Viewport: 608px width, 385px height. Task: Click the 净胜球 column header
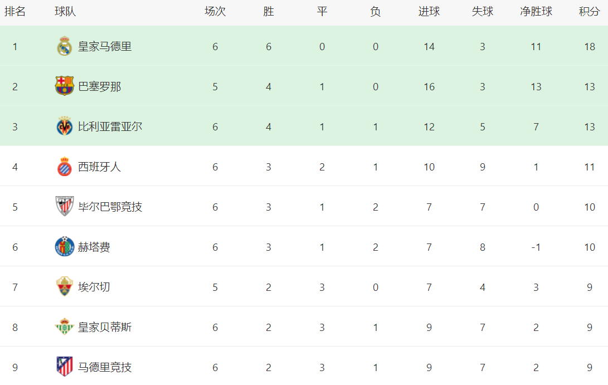[x=536, y=12]
